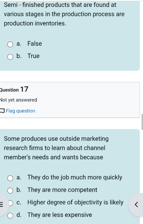Click the Question 17 heading
Screen dimensions: 143x224
coord(14,90)
